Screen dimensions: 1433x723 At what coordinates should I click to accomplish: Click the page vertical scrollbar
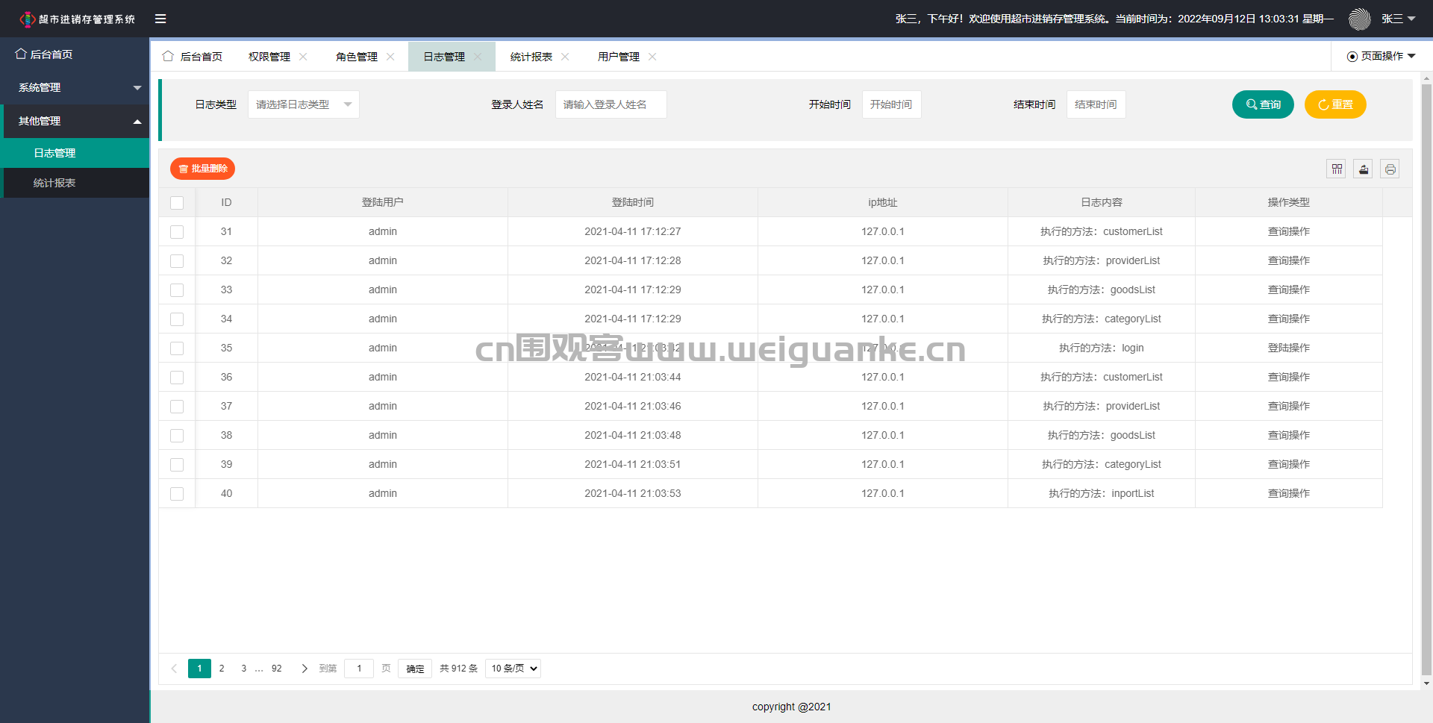(x=1426, y=380)
